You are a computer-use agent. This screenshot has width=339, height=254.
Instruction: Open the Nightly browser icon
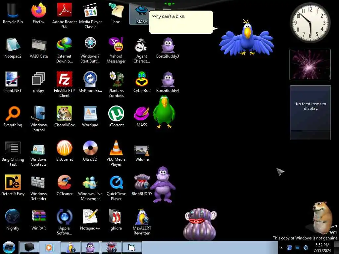[13, 220]
